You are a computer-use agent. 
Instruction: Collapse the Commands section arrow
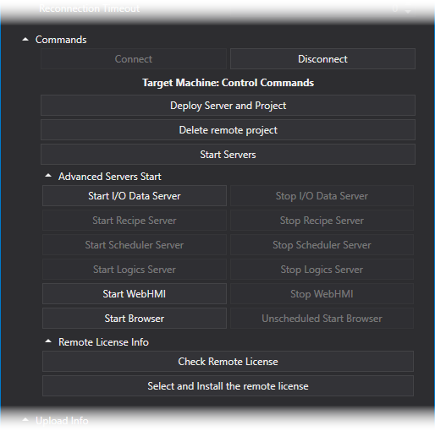[x=25, y=40]
